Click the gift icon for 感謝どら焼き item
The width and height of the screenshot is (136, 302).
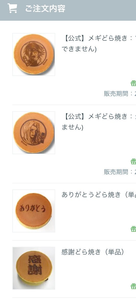tap(133, 286)
